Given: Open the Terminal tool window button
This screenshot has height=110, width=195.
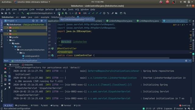Looking at the screenshot, I should pyautogui.click(x=66, y=105).
